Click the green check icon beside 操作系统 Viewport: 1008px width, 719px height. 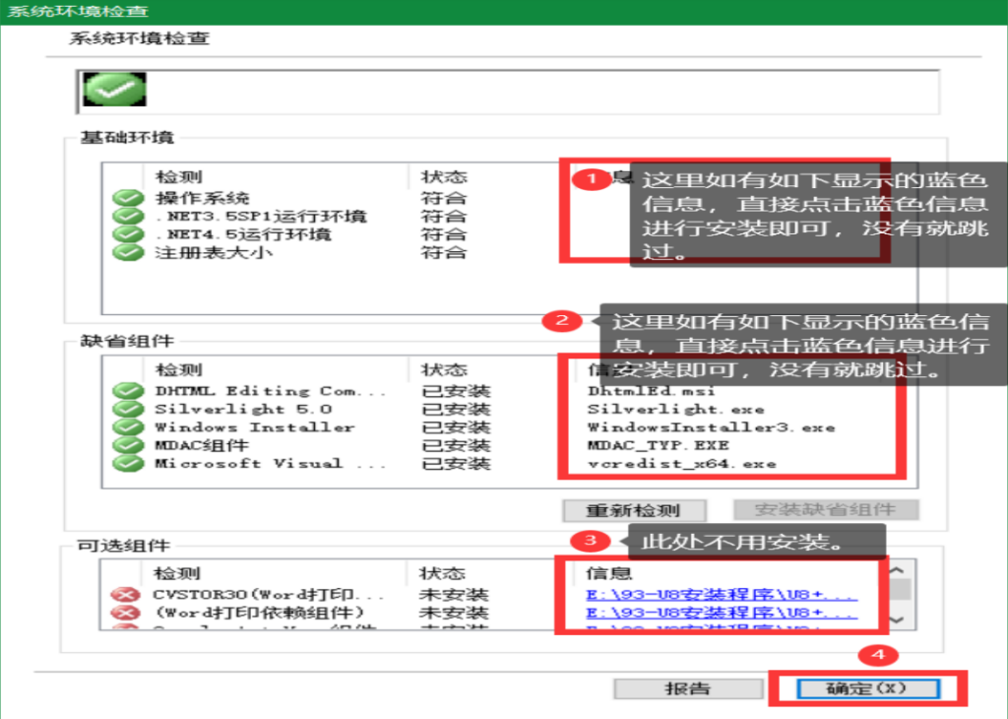click(128, 198)
